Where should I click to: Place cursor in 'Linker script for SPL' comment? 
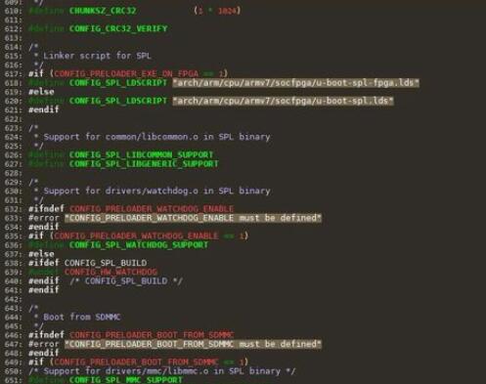97,56
